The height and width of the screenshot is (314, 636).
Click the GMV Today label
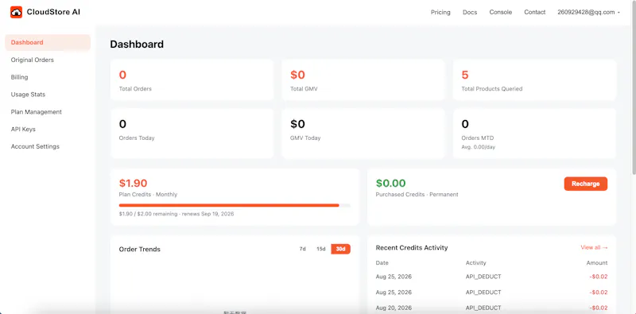tap(305, 138)
